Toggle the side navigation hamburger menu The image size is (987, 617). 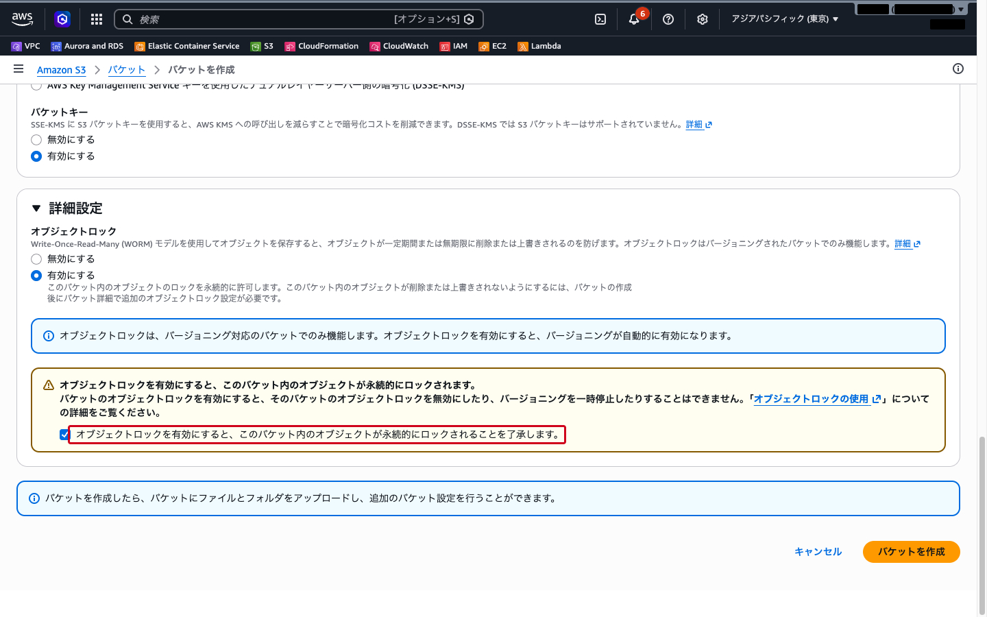[19, 69]
